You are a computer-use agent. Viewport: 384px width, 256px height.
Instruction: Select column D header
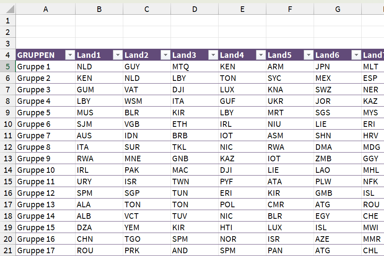tap(194, 9)
